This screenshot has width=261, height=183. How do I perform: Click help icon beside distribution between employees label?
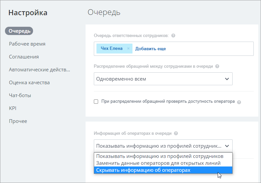tap(217, 66)
